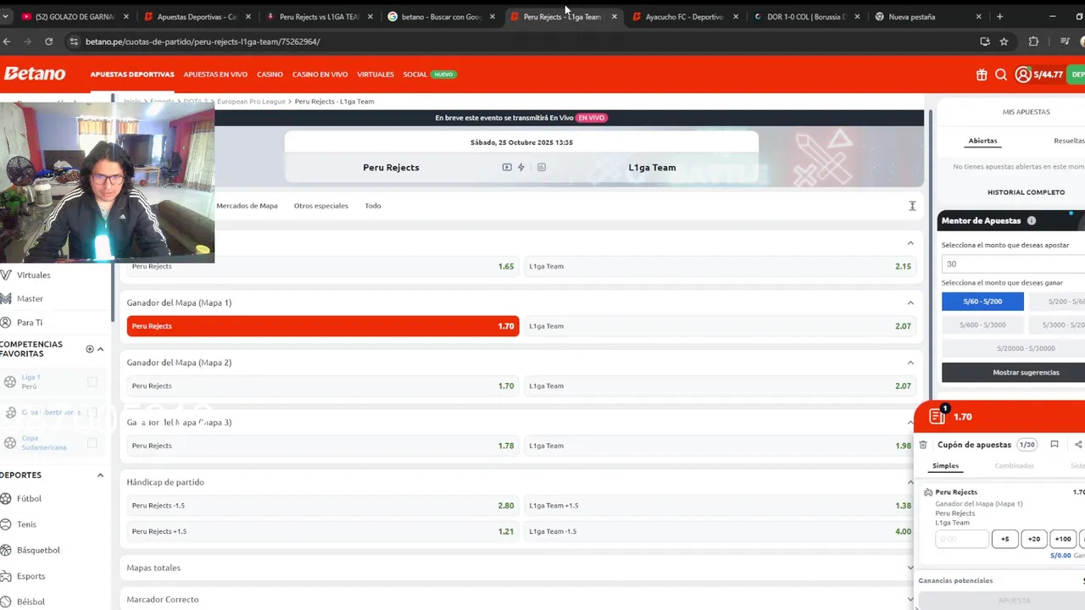Reload the page with browser refresh button
The height and width of the screenshot is (610, 1085).
pos(48,42)
